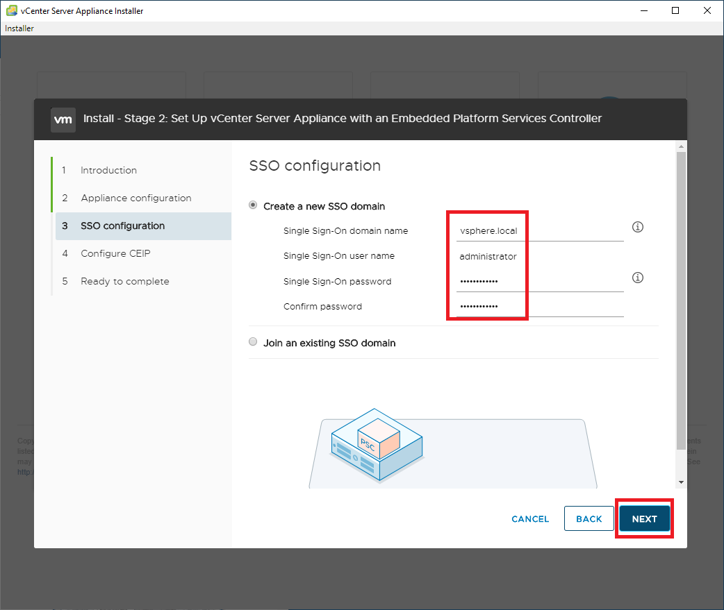Click the Single Sign-On password field
This screenshot has height=610, width=724.
pyautogui.click(x=539, y=282)
